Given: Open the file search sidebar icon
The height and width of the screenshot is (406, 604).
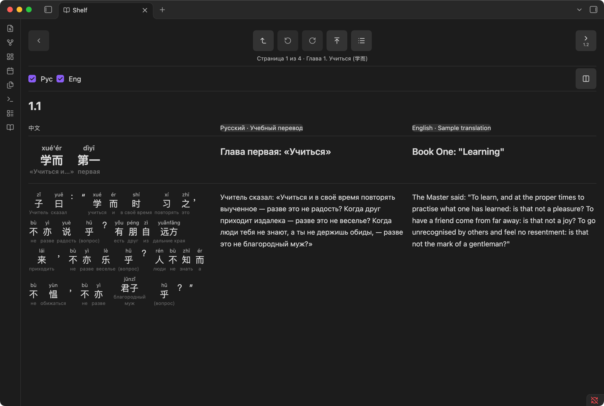Looking at the screenshot, I should click(10, 28).
